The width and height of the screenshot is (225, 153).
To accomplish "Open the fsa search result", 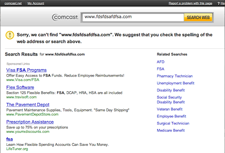I will (10, 139).
